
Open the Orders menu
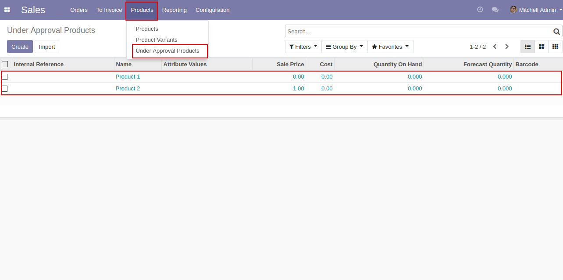tap(79, 10)
